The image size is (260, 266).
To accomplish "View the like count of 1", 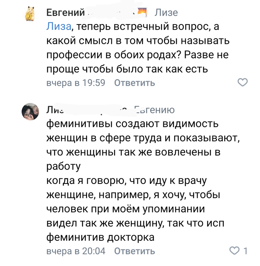I will click(245, 251).
